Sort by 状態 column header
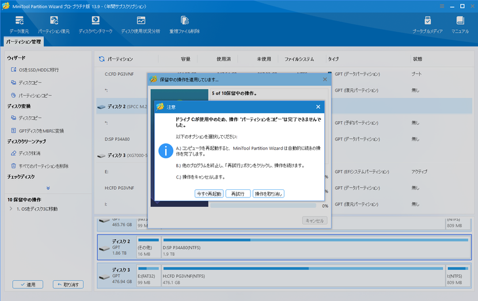478x301 pixels. tap(418, 59)
